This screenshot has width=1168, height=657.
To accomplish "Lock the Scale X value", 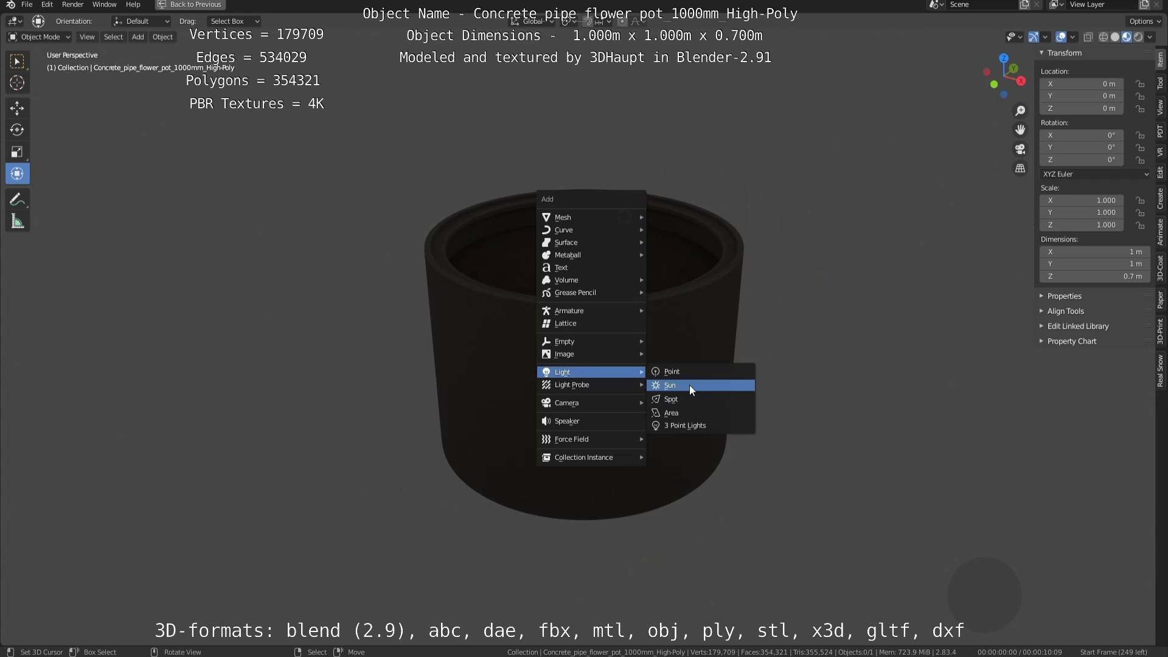I will tap(1140, 200).
